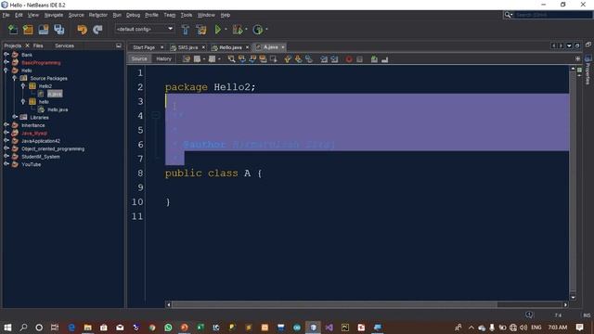
Task: Collapse the comment fold on line 4
Action: (155, 115)
